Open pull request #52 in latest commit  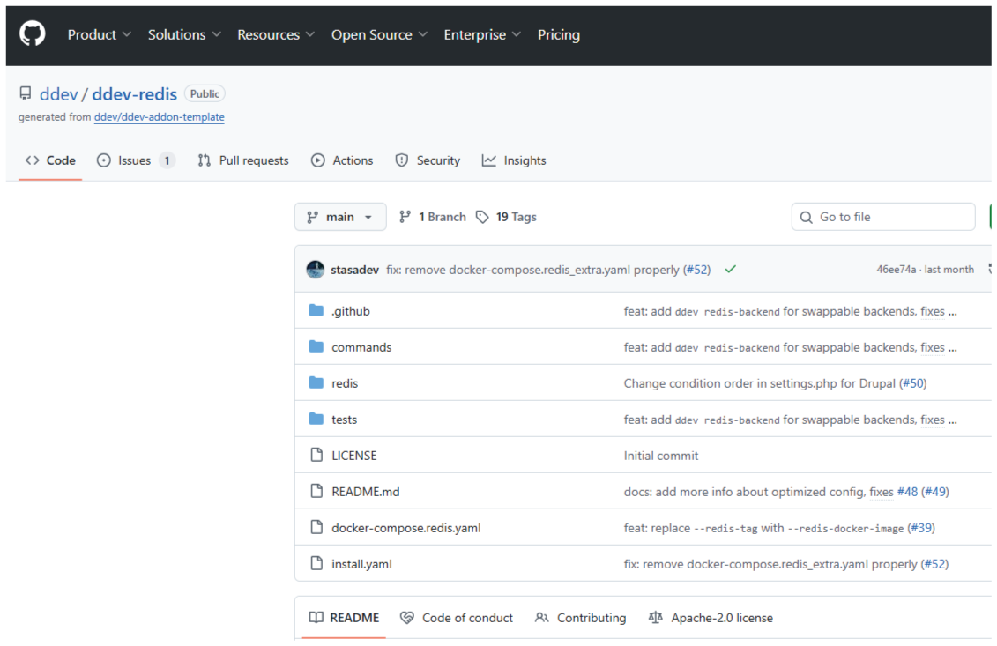point(697,270)
